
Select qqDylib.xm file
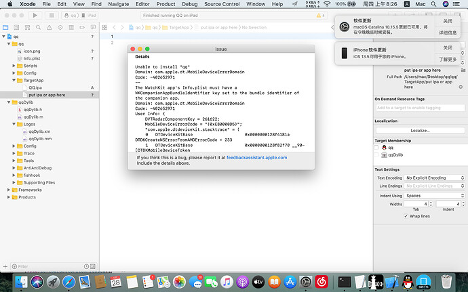point(39,131)
